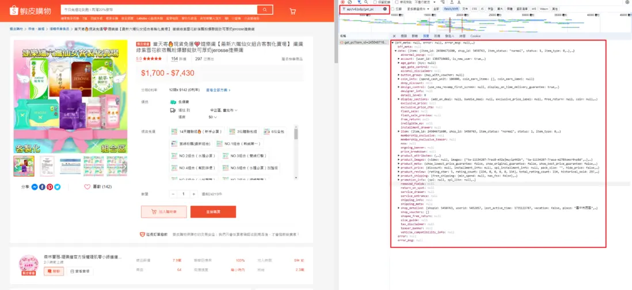The width and height of the screenshot is (632, 290).
Task: Click the orange search magnifier button
Action: (x=264, y=10)
